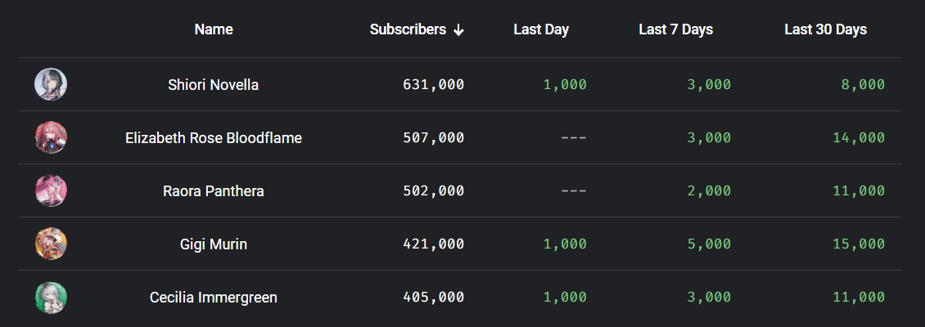The height and width of the screenshot is (327, 925).
Task: Click the descending sort arrow beside Subscribers
Action: 458,29
